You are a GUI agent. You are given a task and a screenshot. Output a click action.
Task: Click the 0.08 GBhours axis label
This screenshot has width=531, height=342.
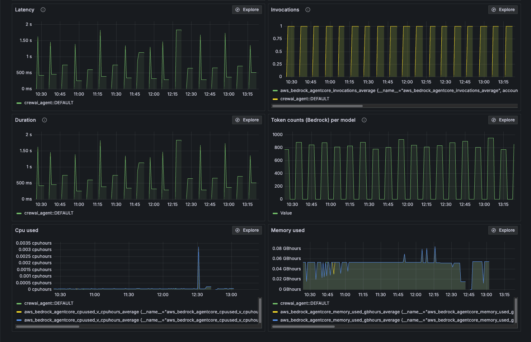287,249
